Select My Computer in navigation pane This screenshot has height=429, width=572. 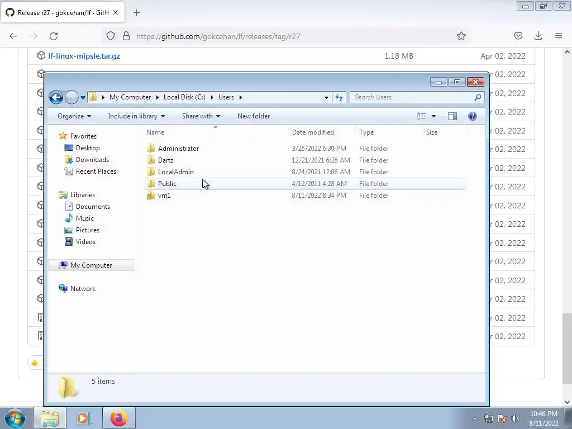(91, 265)
